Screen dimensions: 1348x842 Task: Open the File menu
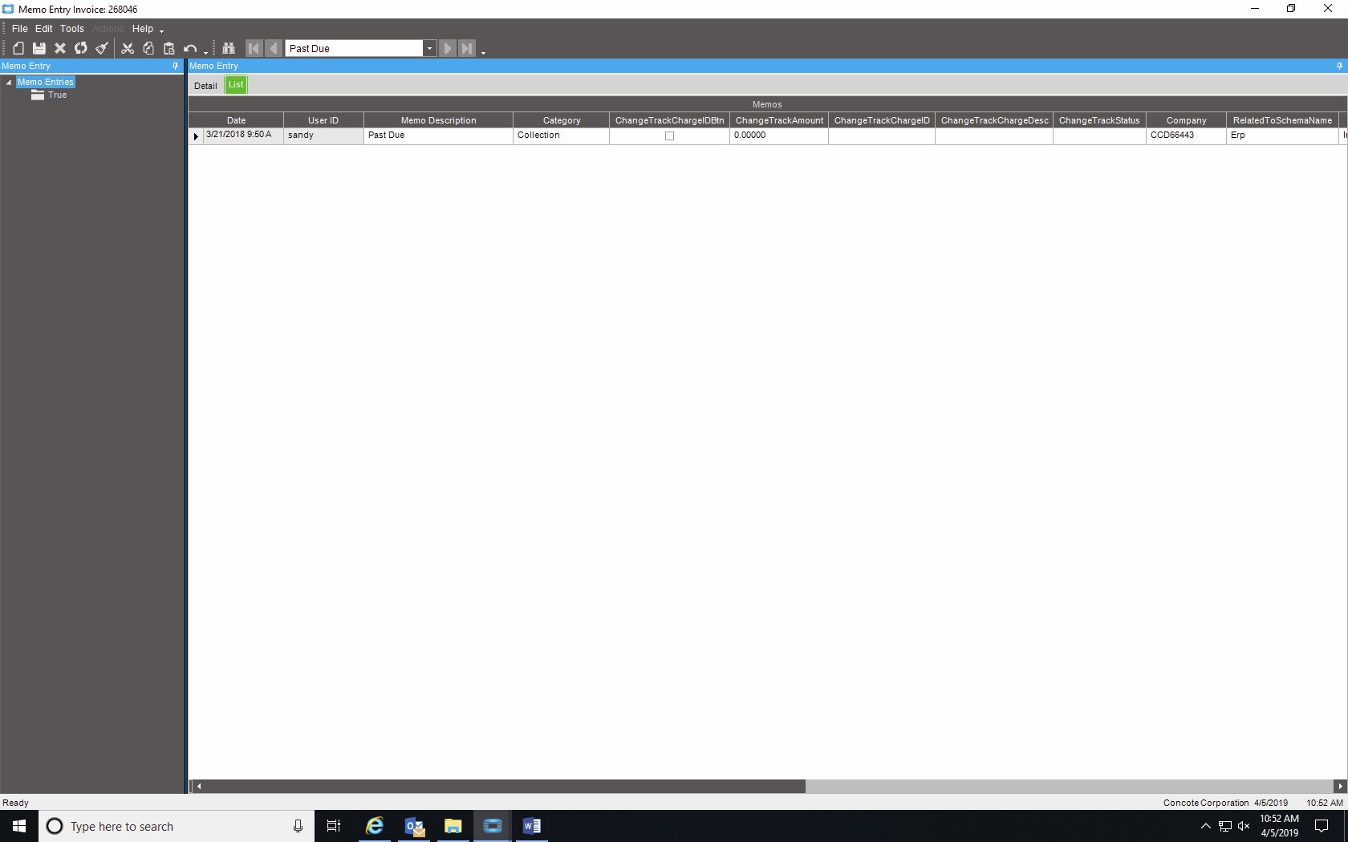click(x=20, y=28)
